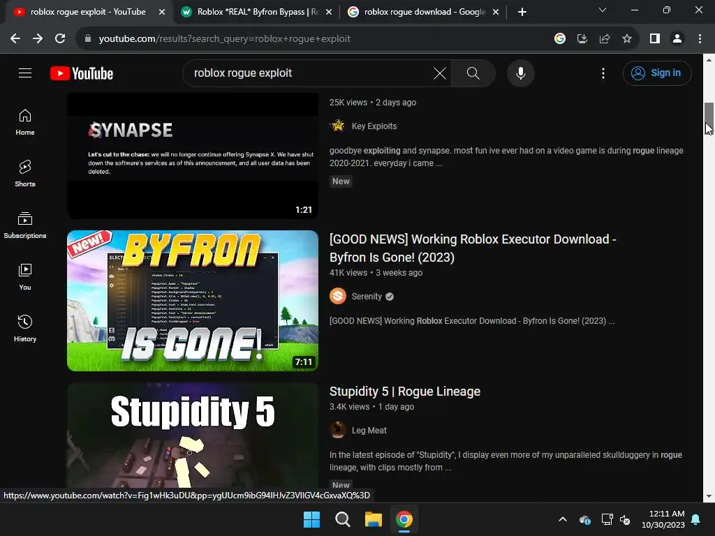The height and width of the screenshot is (536, 715).
Task: Start voice search with microphone
Action: [521, 73]
